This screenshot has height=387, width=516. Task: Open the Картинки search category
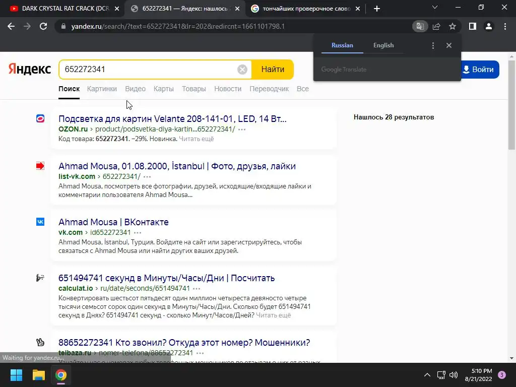102,89
